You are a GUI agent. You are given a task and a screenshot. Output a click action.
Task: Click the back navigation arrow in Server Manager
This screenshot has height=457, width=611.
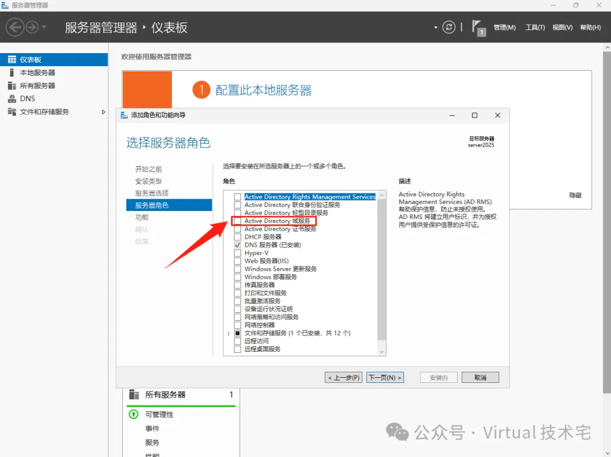15,27
